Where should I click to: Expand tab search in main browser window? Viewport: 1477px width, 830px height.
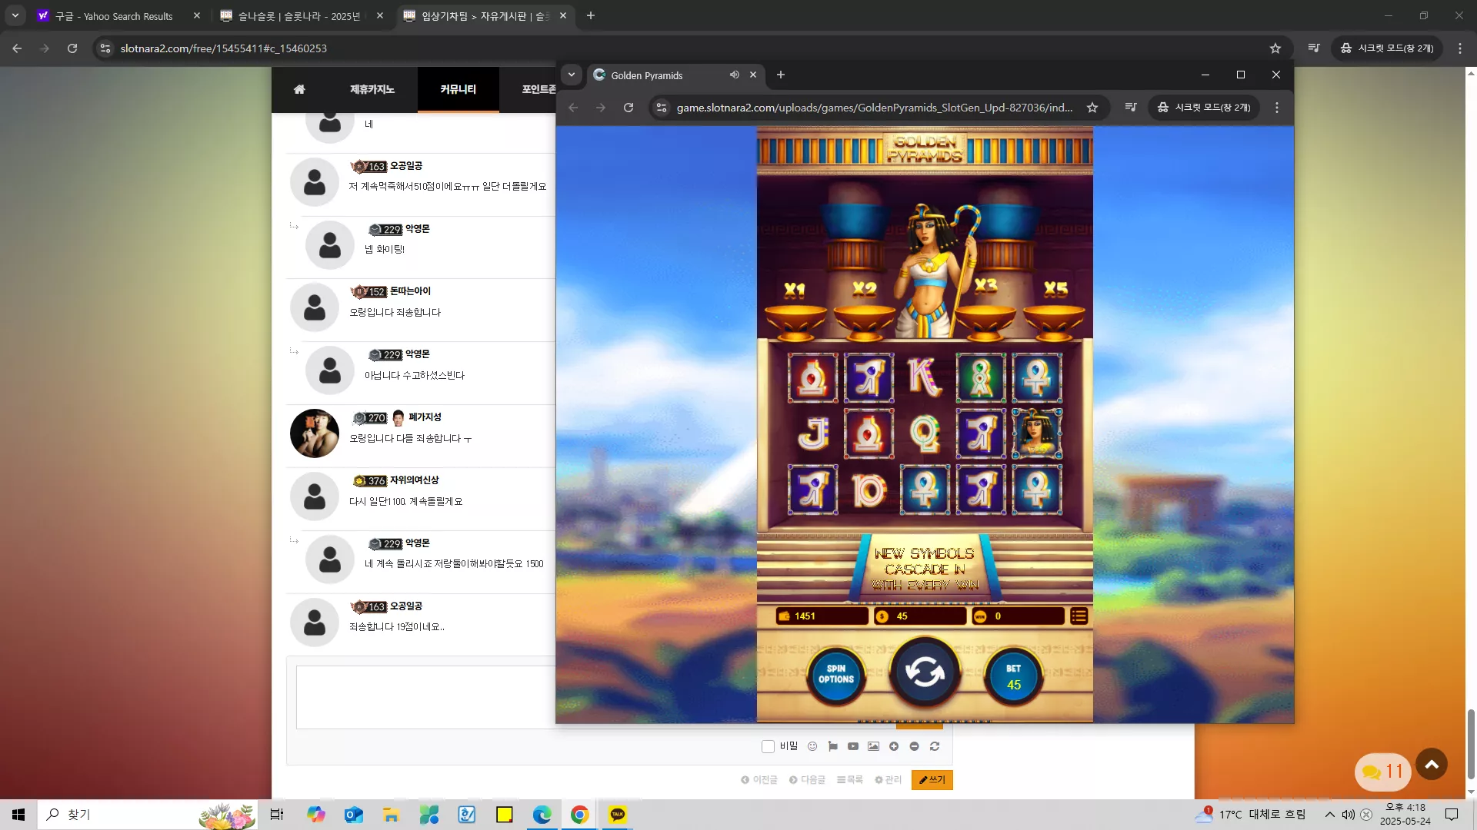15,15
